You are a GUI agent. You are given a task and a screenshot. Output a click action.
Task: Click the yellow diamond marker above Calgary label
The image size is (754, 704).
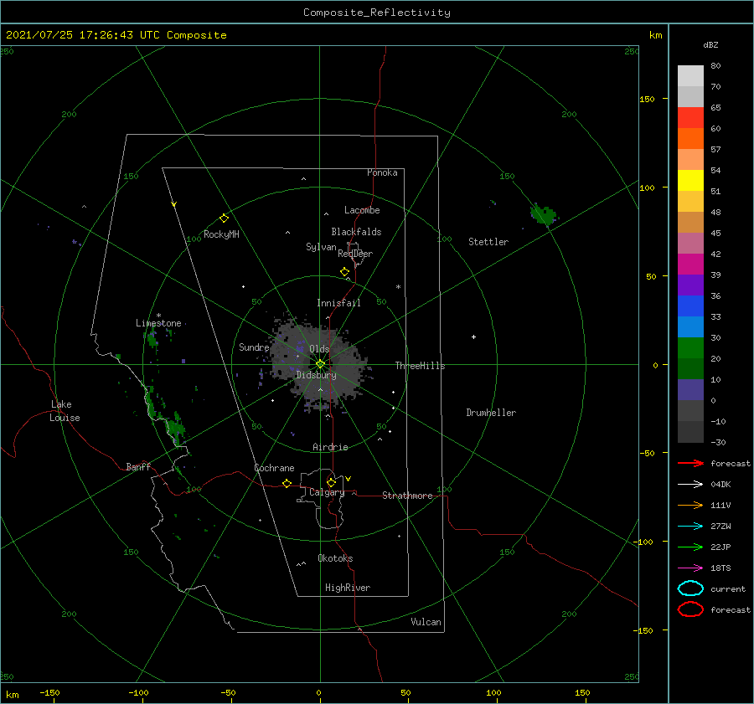coord(331,482)
